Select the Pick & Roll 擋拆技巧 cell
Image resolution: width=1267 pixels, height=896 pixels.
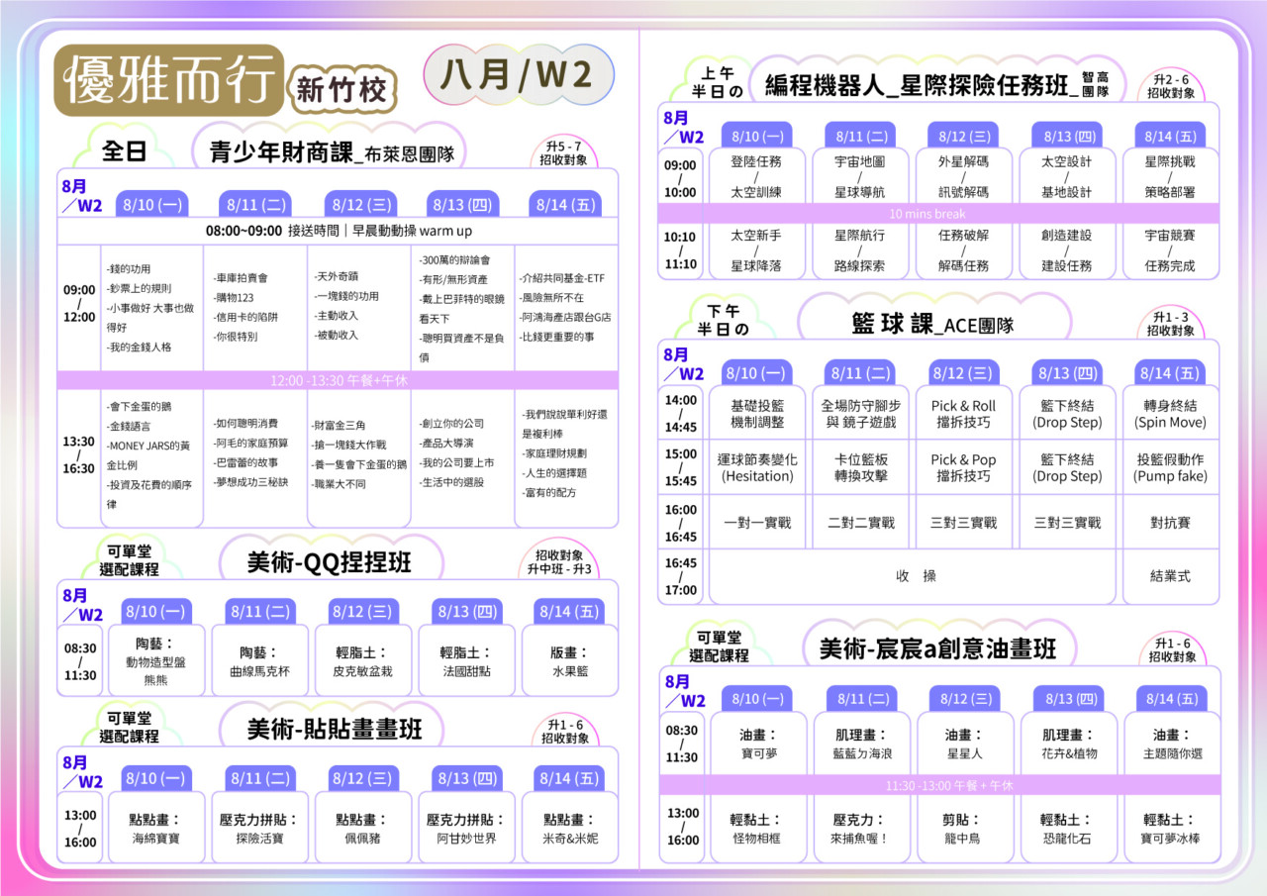tap(963, 414)
